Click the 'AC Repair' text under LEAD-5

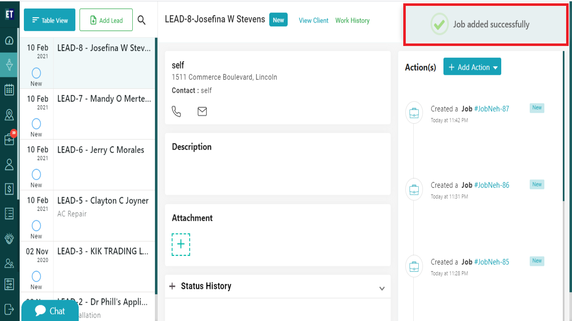(72, 214)
